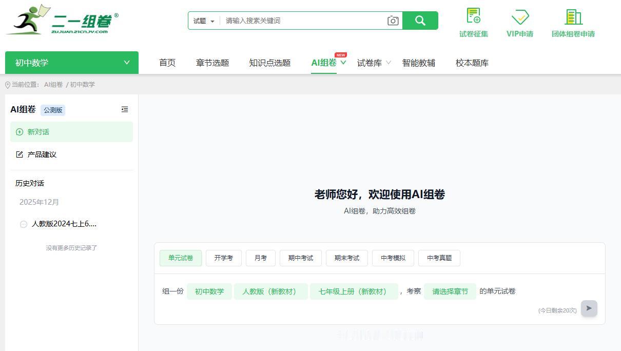
Task: Open 知识点选题 navigation item
Action: coord(270,63)
